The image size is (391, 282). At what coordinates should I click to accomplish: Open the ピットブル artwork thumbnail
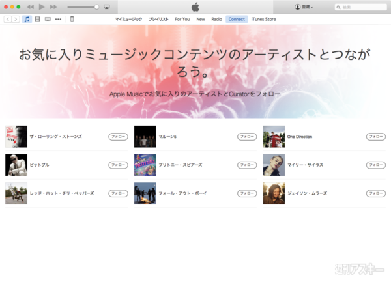[16, 165]
